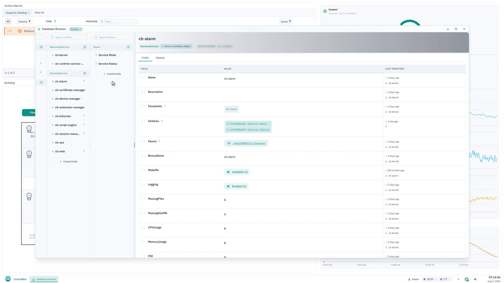This screenshot has width=504, height=283.
Task: Click Create Entity under the Alarm column
Action: (112, 74)
